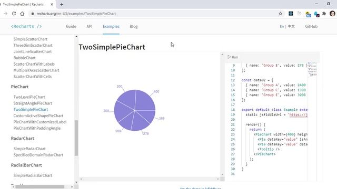Switch language to En
337x189 pixels.
[282, 26]
